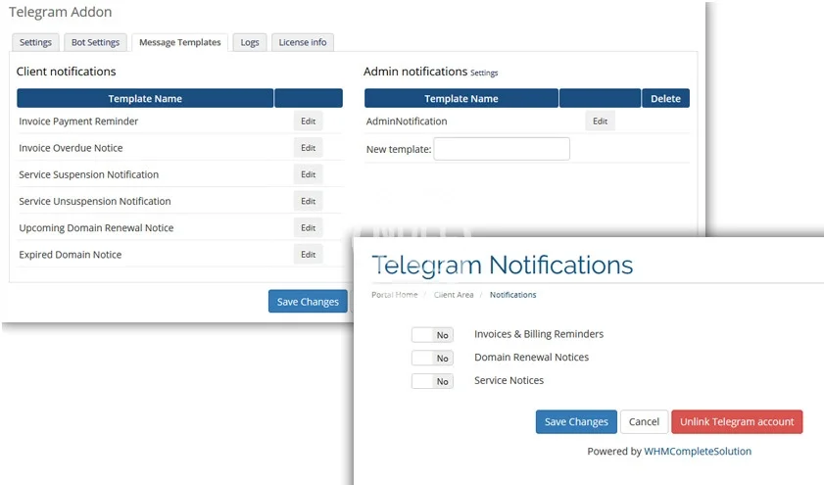
Task: Enable Domain Renewal Notices toggle
Action: tap(432, 359)
